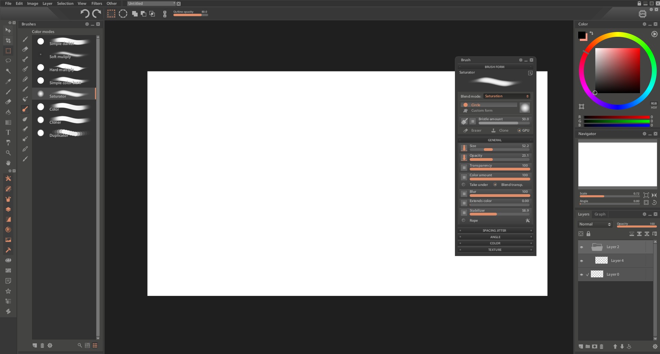Open the Brush panel gear settings
The height and width of the screenshot is (354, 660).
[x=521, y=60]
